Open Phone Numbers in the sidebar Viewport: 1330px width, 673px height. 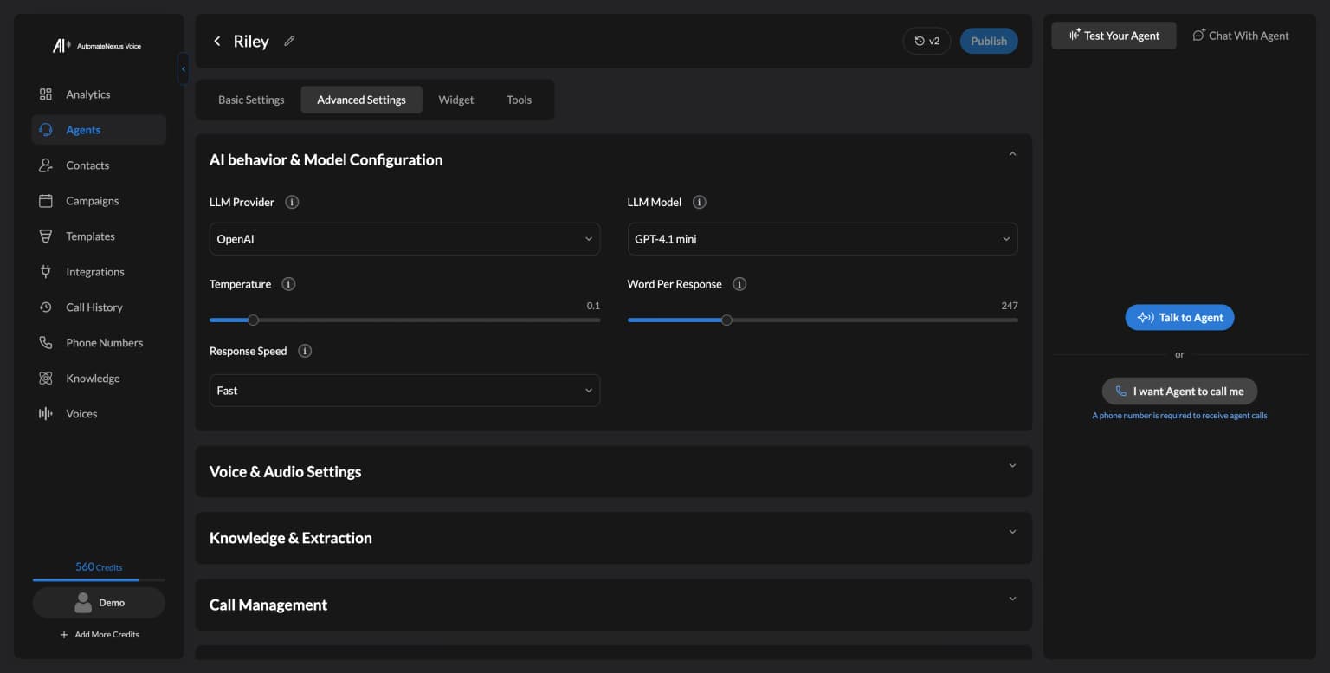point(98,343)
